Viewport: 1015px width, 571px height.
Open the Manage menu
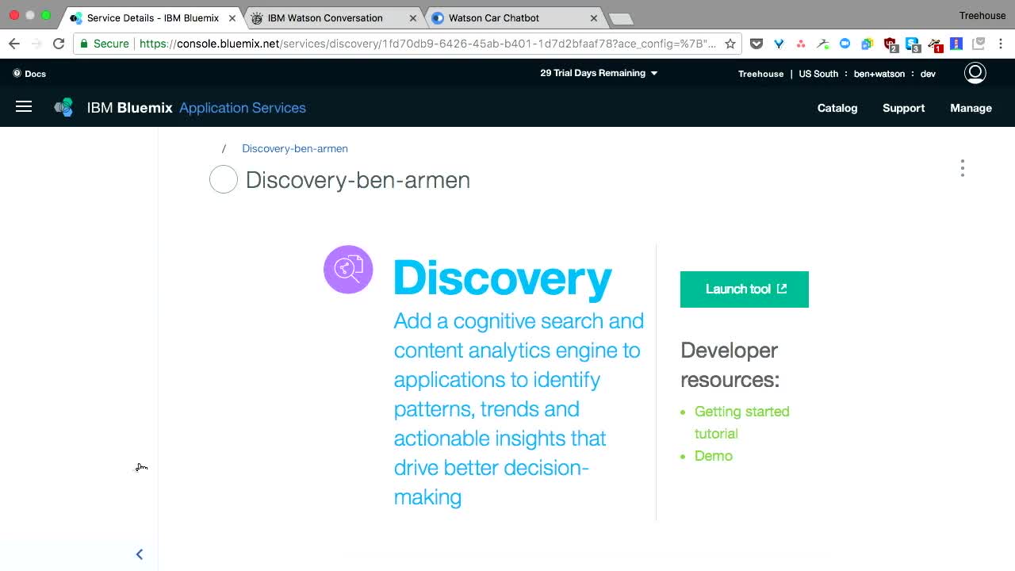[971, 108]
